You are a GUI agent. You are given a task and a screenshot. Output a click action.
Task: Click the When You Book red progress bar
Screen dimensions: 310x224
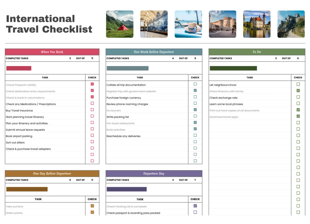click(19, 68)
